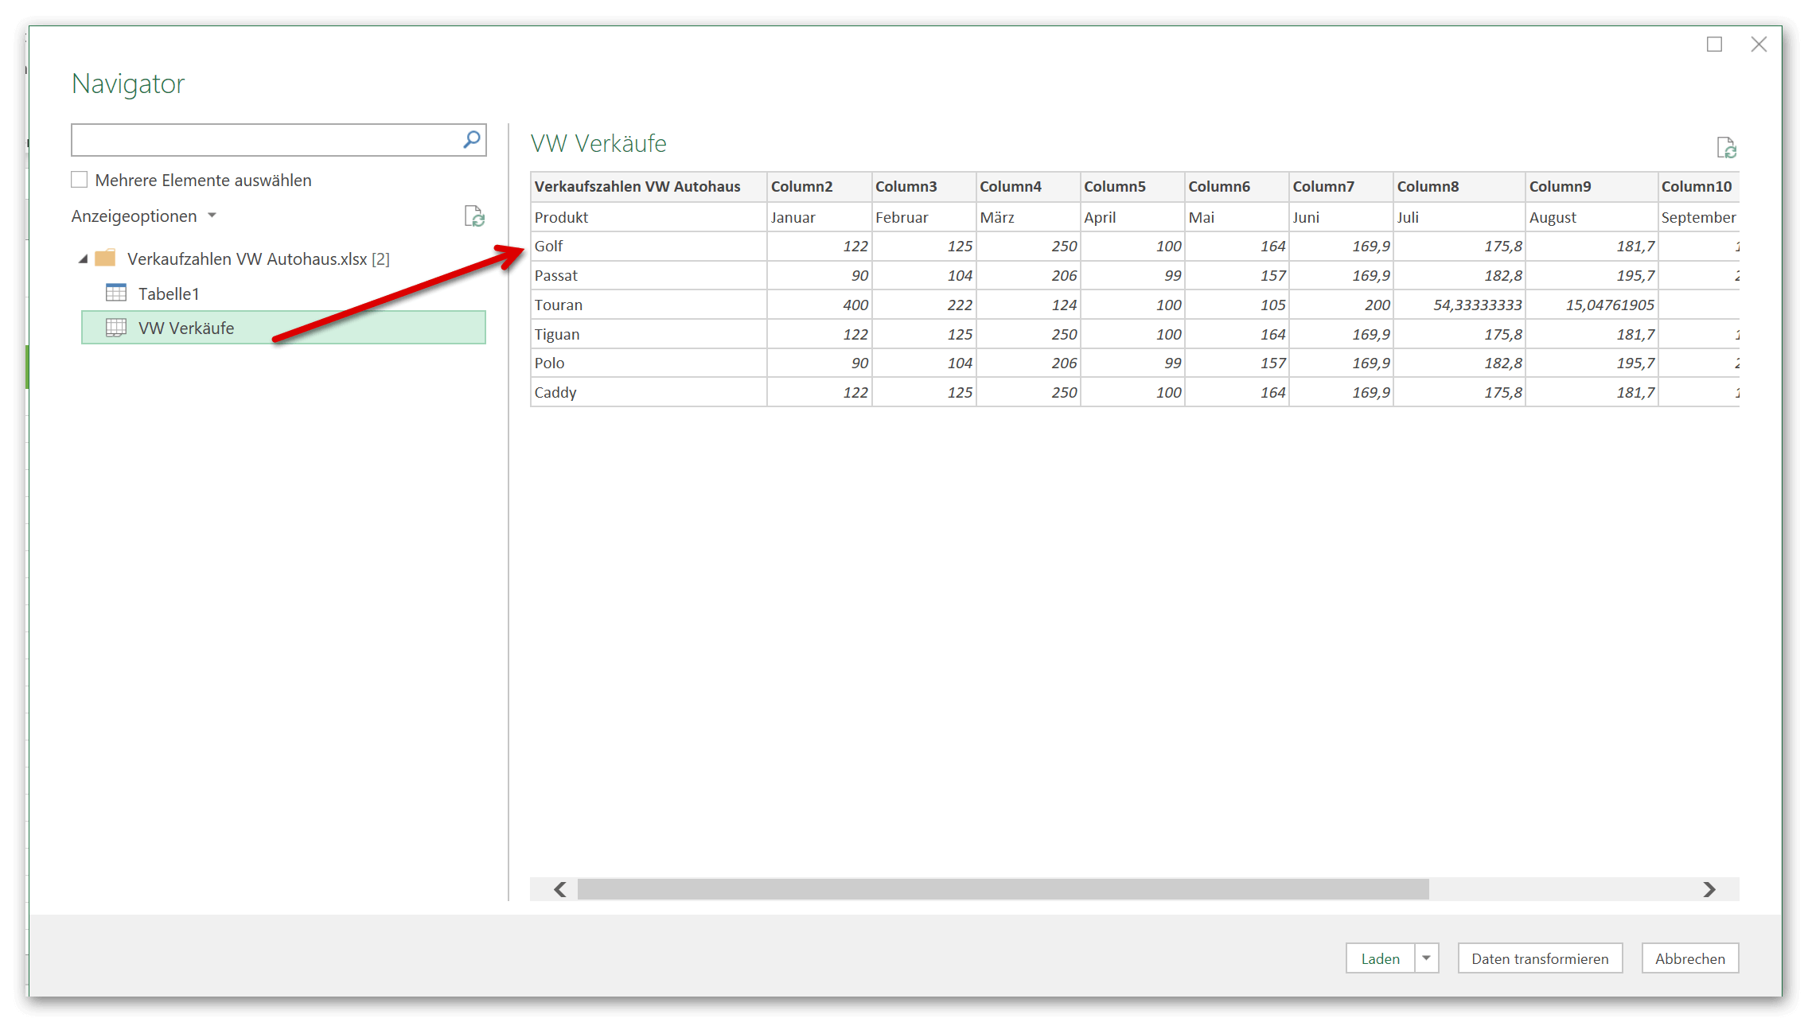
Task: Click the Mai cell
Action: coord(1237,217)
